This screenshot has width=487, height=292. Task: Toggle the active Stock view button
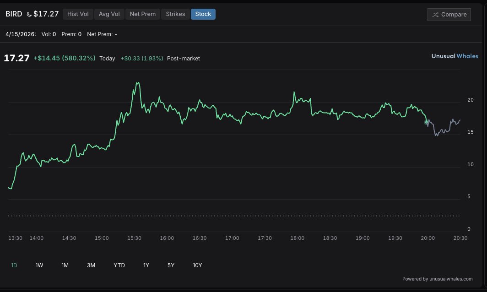pyautogui.click(x=203, y=14)
